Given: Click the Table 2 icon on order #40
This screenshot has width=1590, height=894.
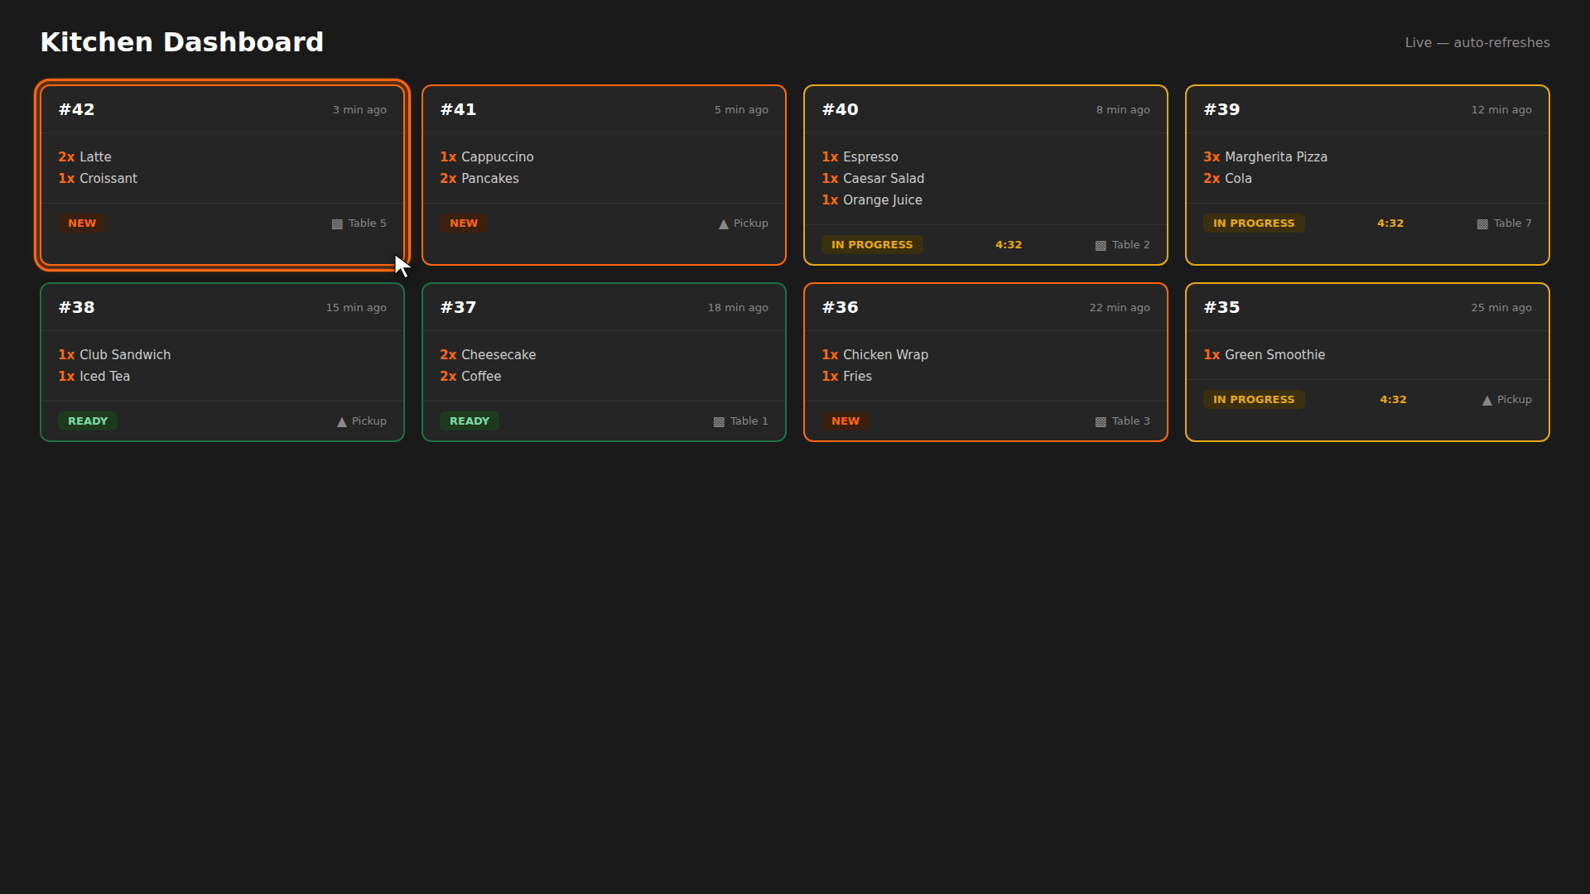Looking at the screenshot, I should pos(1101,246).
